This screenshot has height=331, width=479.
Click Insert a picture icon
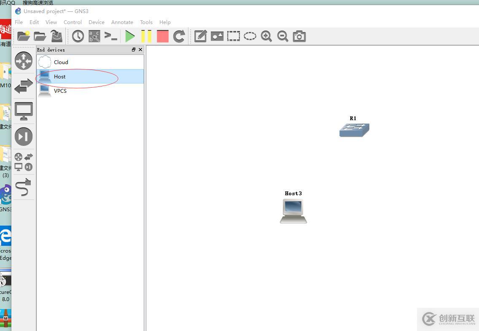click(217, 36)
